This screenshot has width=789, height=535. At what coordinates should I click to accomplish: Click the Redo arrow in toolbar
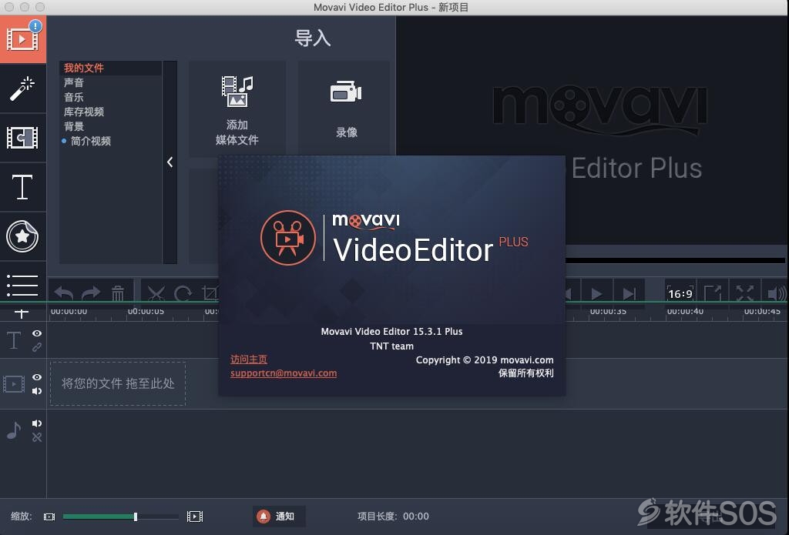click(x=91, y=293)
